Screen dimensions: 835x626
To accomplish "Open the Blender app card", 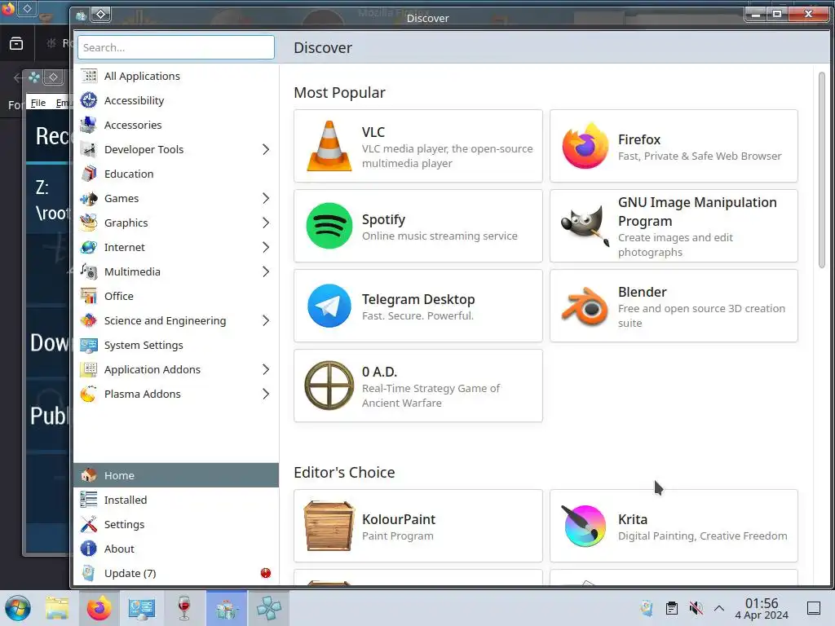I will point(674,306).
